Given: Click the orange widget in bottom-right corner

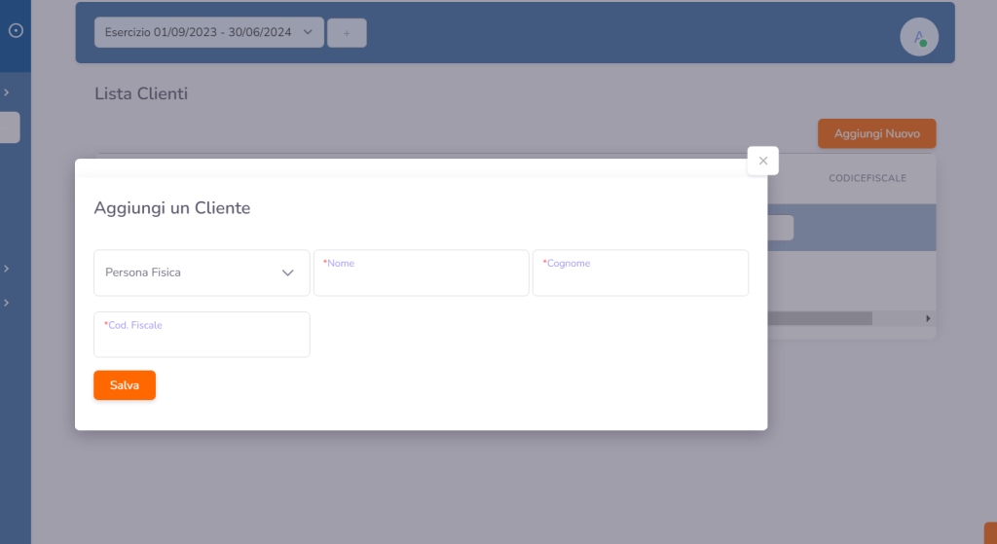Looking at the screenshot, I should point(989,533).
